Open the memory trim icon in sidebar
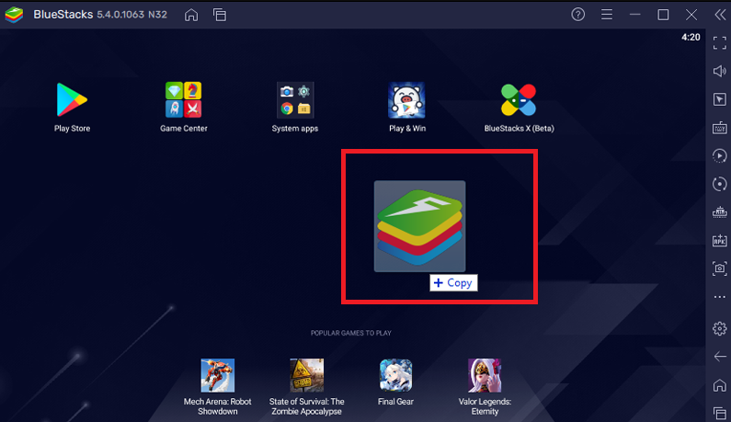 (x=719, y=212)
